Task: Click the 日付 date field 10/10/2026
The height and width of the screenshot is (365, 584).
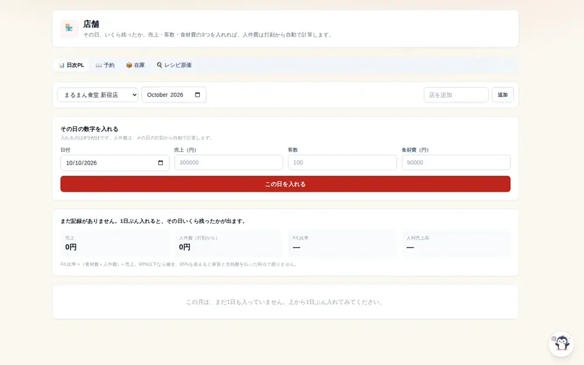Action: pos(114,163)
